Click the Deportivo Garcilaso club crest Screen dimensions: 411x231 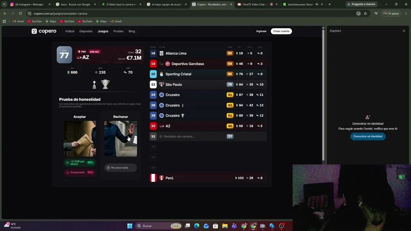point(167,64)
